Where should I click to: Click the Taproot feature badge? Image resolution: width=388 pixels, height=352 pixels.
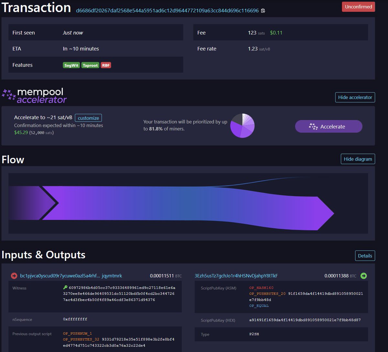[x=90, y=65]
